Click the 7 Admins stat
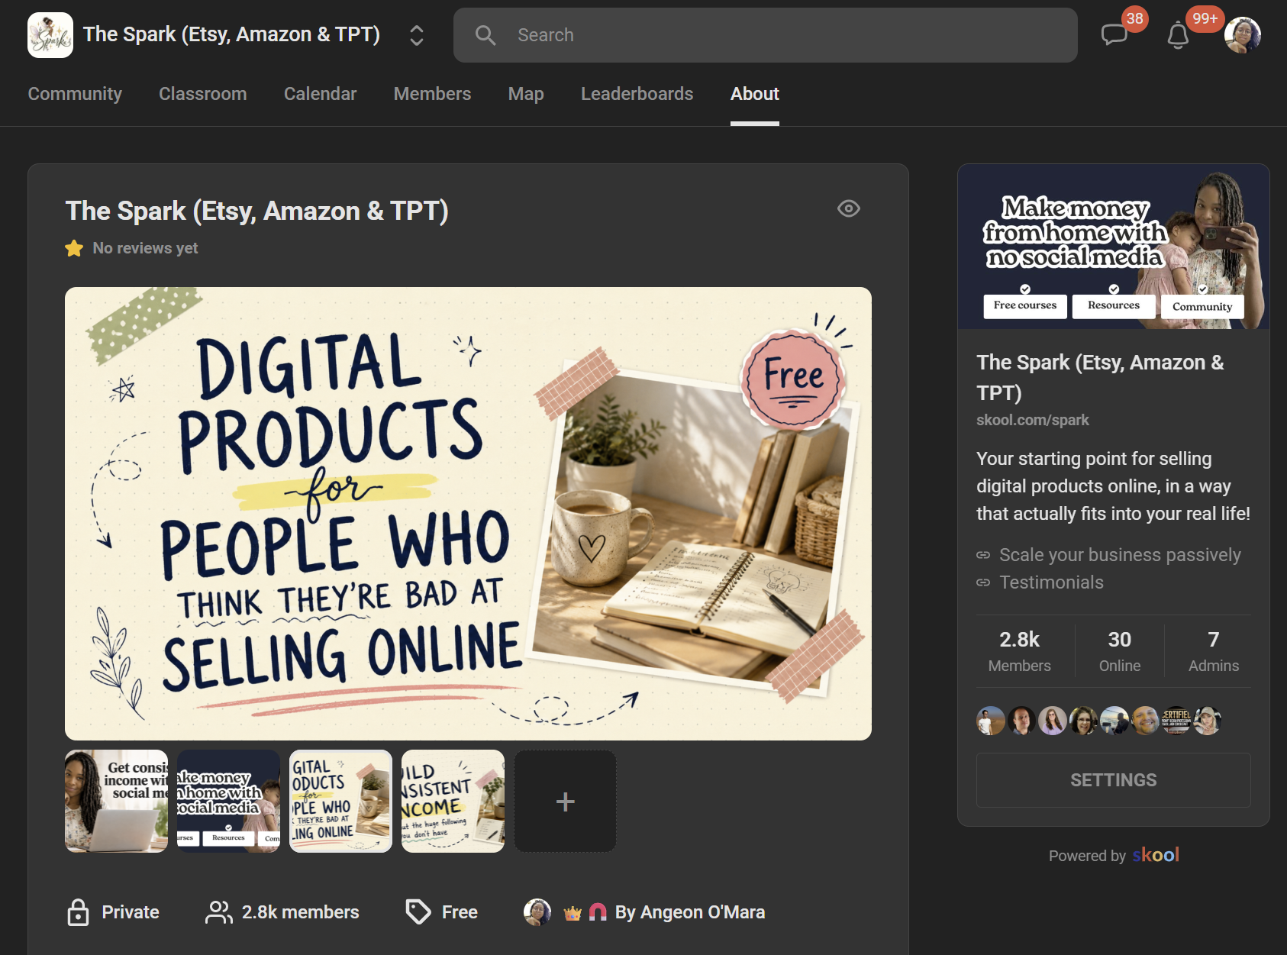The image size is (1287, 955). [x=1214, y=651]
